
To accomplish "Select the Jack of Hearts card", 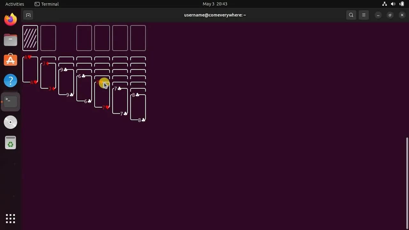I will pos(48,76).
